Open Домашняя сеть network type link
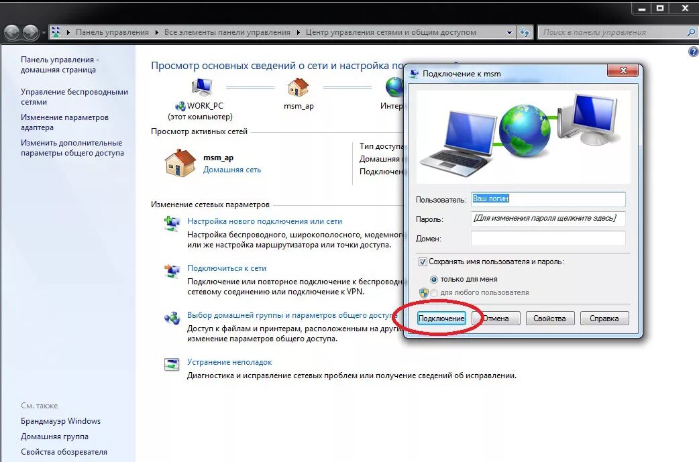The width and height of the screenshot is (699, 462). click(x=232, y=170)
